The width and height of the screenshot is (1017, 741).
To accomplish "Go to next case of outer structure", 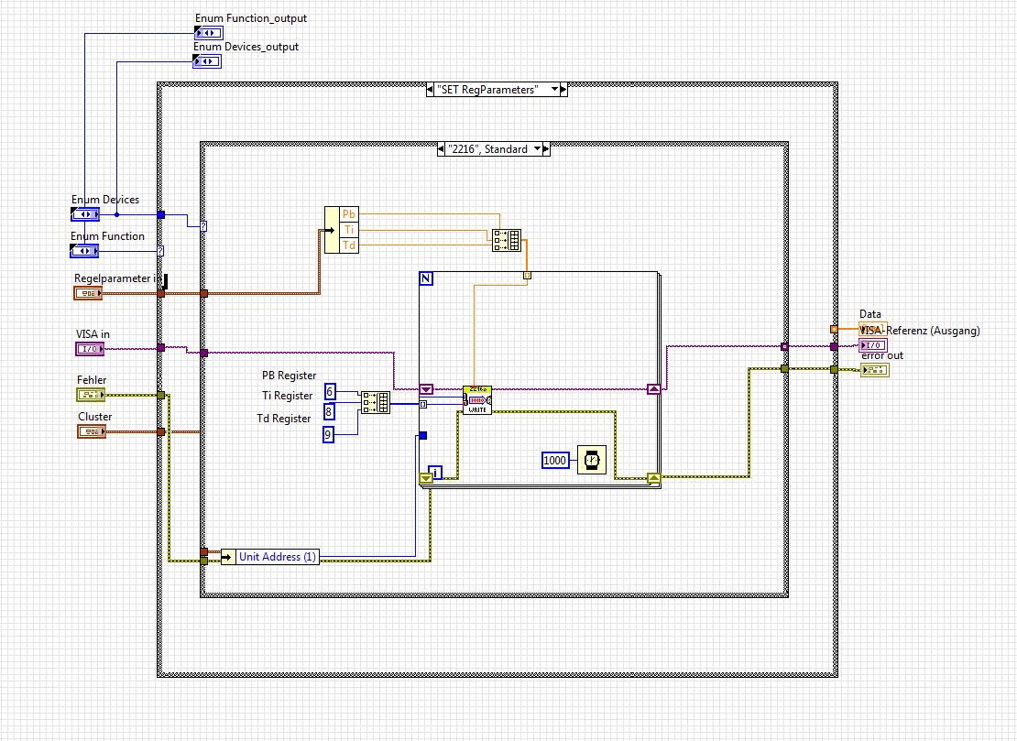I will (563, 90).
